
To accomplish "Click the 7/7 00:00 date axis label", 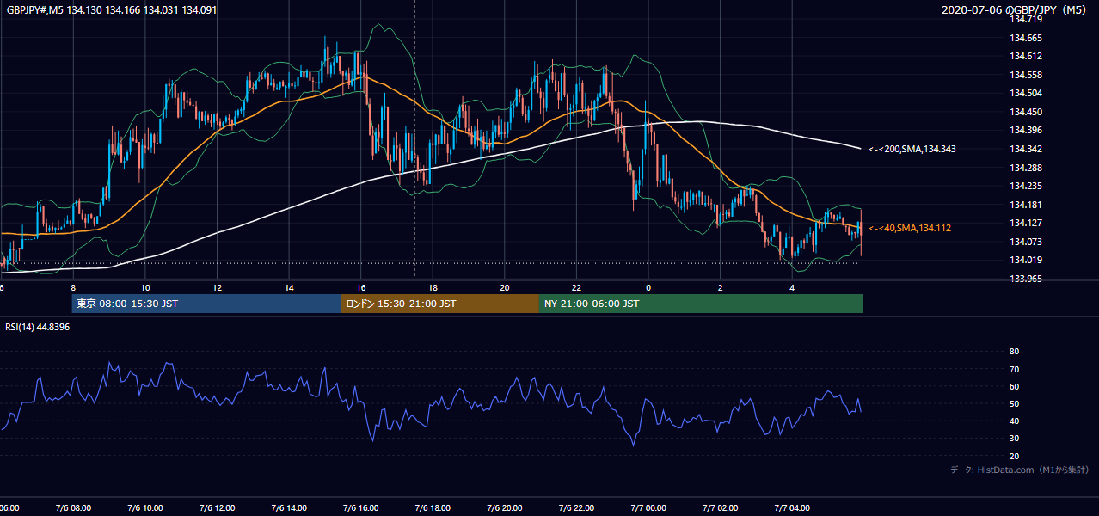I will [x=648, y=508].
